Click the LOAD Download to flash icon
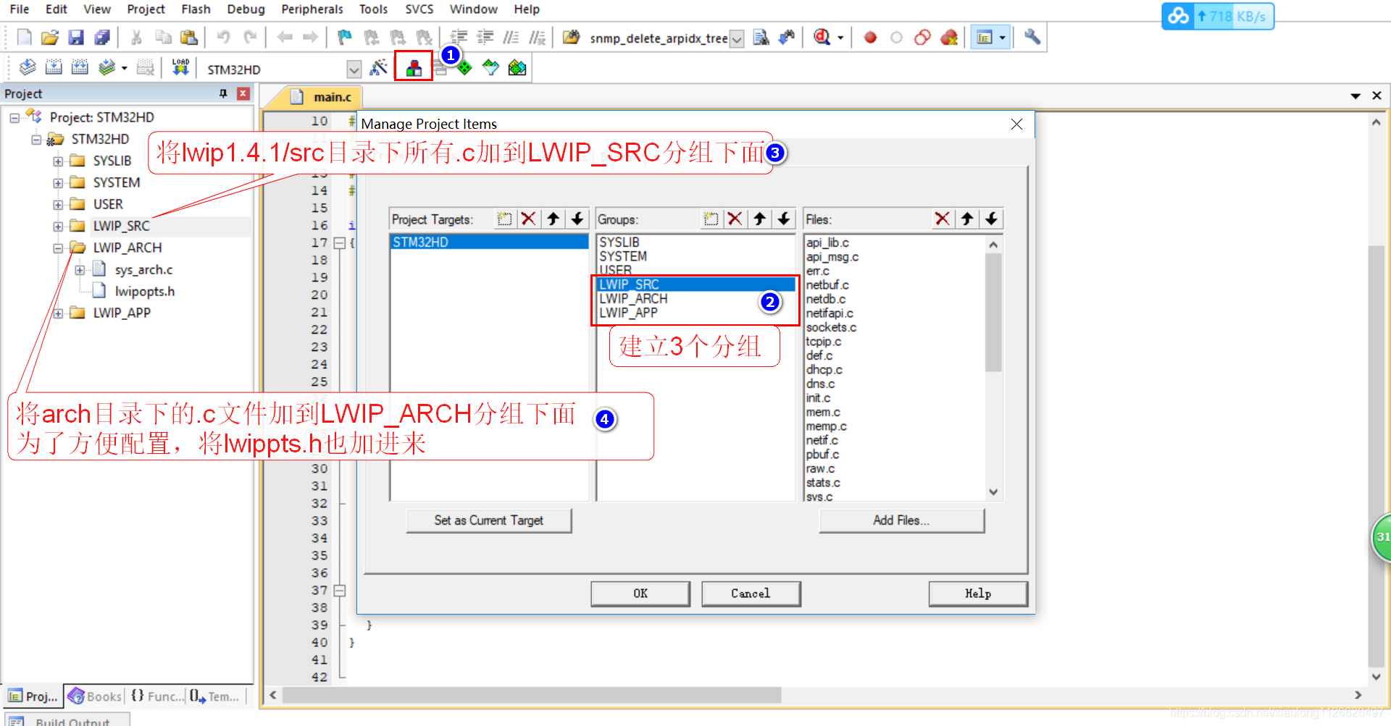This screenshot has height=726, width=1391. pos(180,67)
